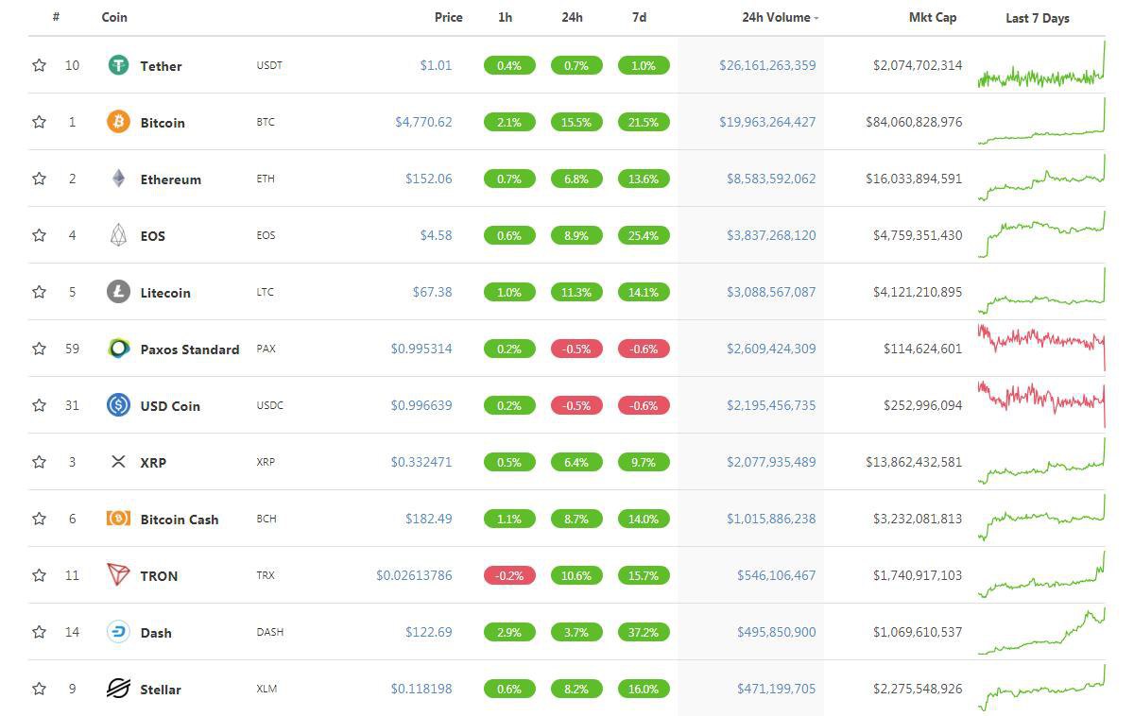1134x716 pixels.
Task: Click Bitcoin price $4,770.62
Action: 423,122
